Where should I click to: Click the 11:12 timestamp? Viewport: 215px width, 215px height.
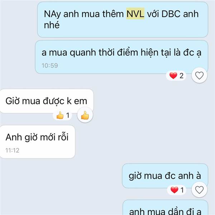12,150
